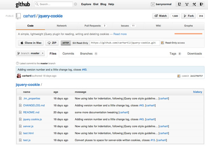This screenshot has height=147, width=208.
Task: Select the Code tab
Action: point(30,26)
